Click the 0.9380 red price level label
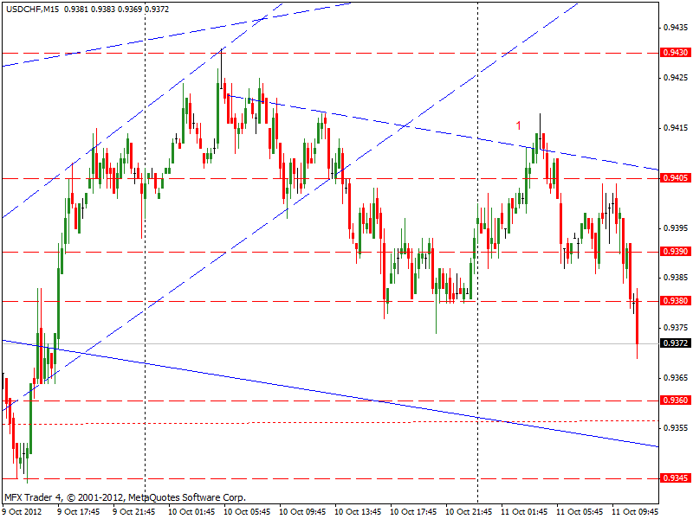 (x=676, y=300)
